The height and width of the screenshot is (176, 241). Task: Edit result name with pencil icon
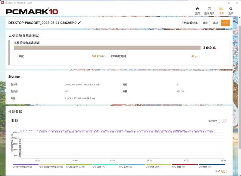pyautogui.click(x=80, y=23)
